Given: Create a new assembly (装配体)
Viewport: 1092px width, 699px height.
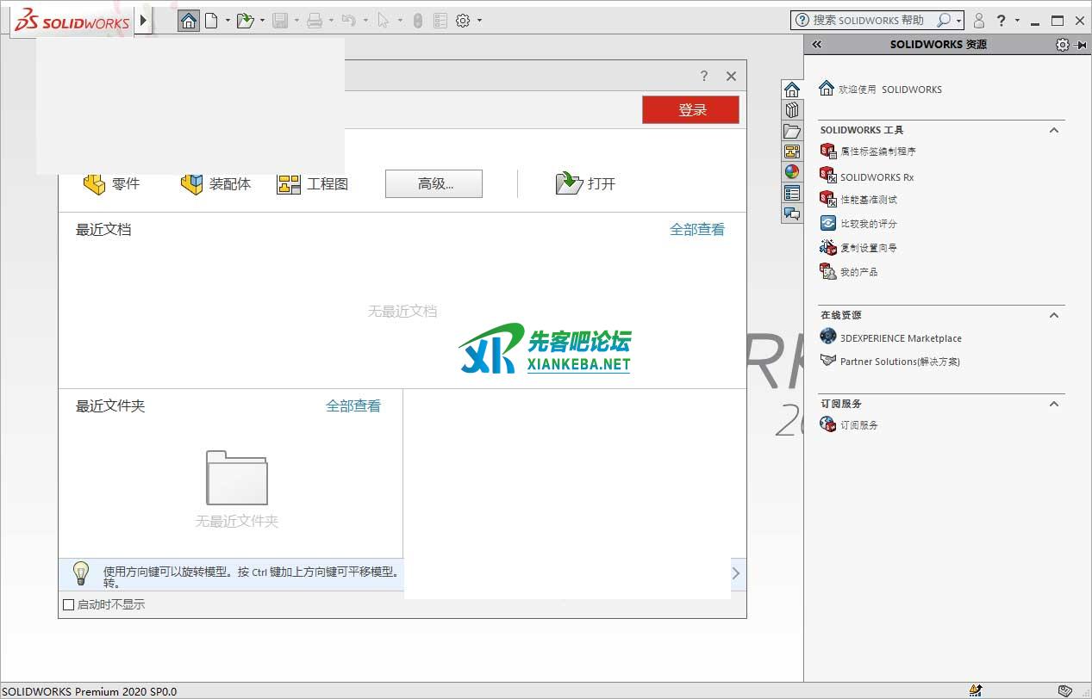Looking at the screenshot, I should (215, 183).
